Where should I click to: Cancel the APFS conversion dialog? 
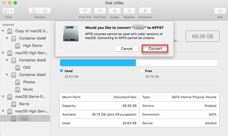pyautogui.click(x=127, y=49)
